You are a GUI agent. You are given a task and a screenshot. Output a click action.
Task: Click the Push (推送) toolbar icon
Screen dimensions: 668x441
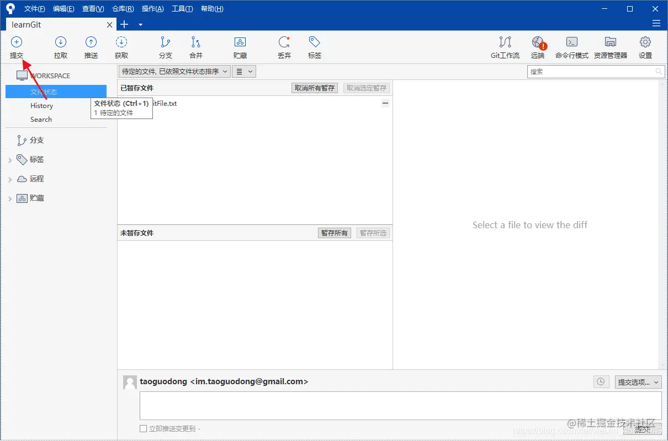point(91,42)
